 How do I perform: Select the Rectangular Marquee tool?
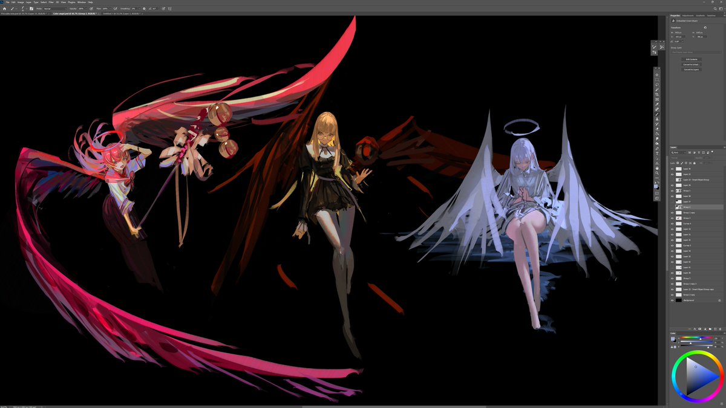(x=657, y=79)
